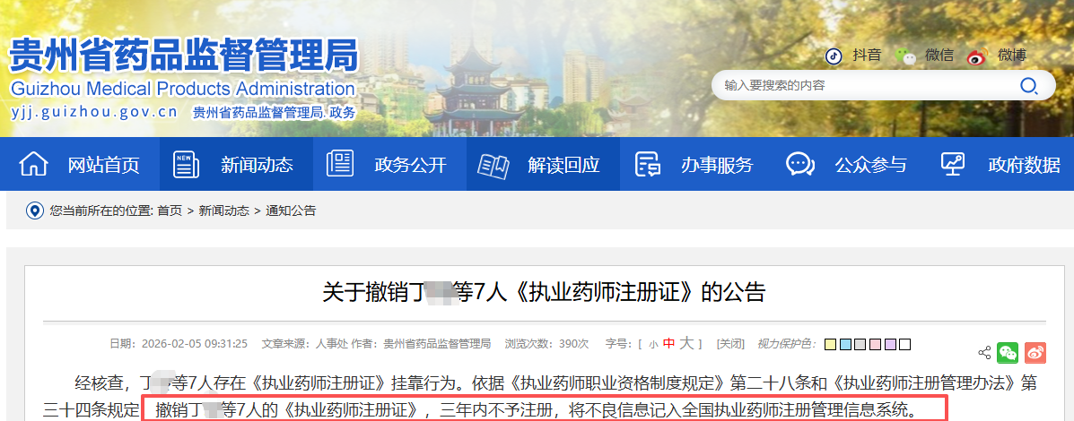Open the 政务公开 menu tab
The height and width of the screenshot is (421, 1074).
(389, 164)
